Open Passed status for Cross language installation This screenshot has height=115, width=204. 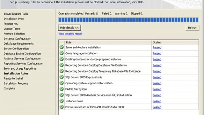pos(157,53)
